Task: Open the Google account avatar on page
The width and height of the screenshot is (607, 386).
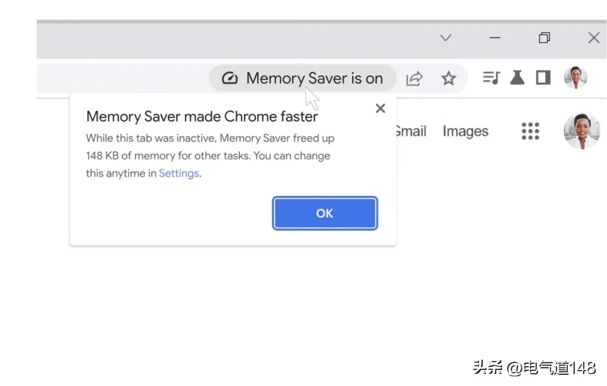Action: [581, 131]
